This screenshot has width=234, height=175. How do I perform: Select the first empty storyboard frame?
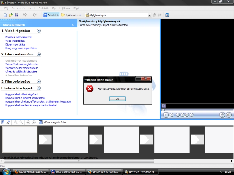pyautogui.click(x=20, y=140)
